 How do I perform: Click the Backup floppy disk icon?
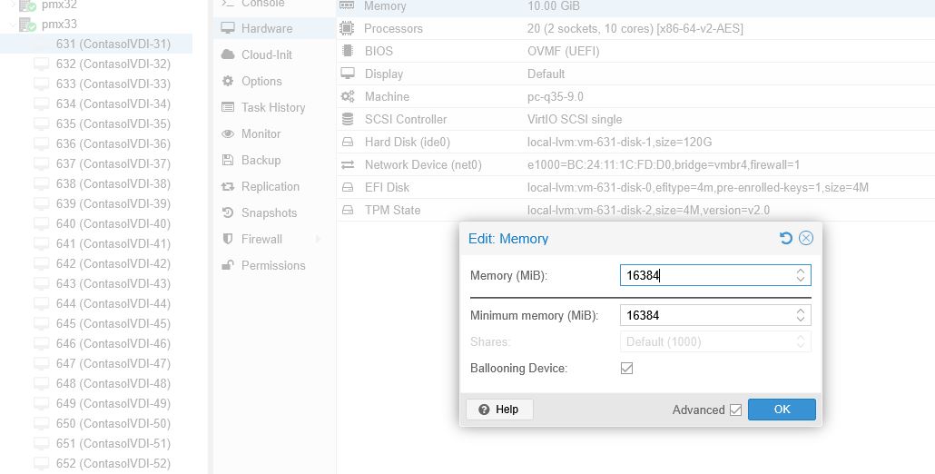pos(227,160)
